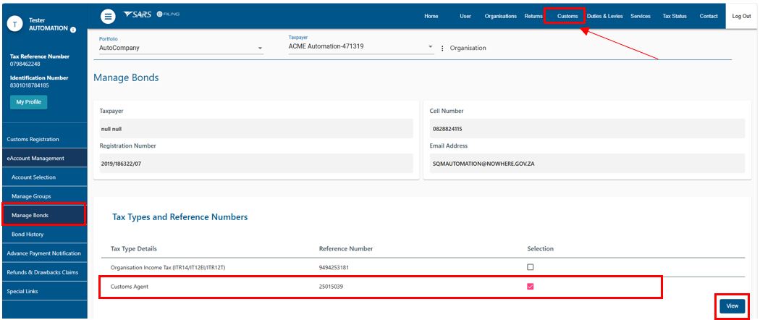Click the Email Address field
Screen dimensions: 760x320
583,164
